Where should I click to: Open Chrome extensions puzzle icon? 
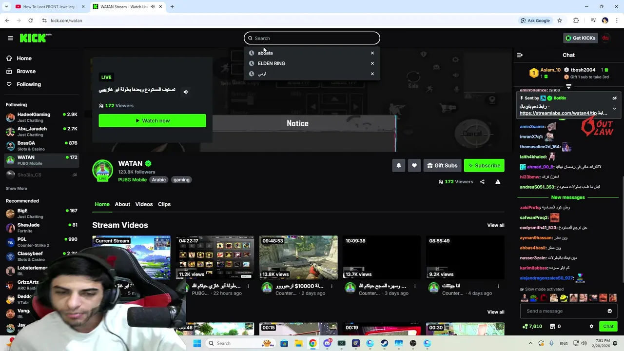[576, 20]
